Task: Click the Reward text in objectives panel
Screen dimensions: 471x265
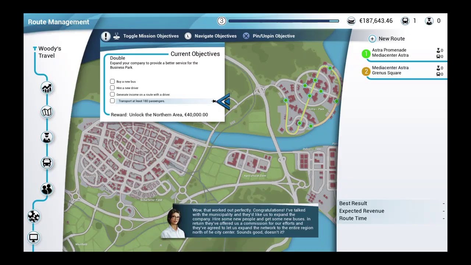Action: tap(159, 115)
